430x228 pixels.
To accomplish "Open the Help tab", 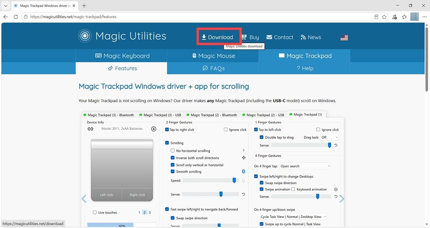I will tap(305, 68).
